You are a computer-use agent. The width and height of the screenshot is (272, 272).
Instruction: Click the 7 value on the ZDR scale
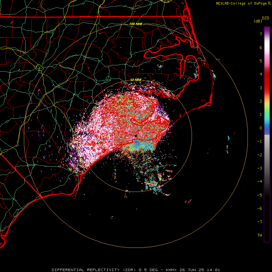(x=261, y=34)
